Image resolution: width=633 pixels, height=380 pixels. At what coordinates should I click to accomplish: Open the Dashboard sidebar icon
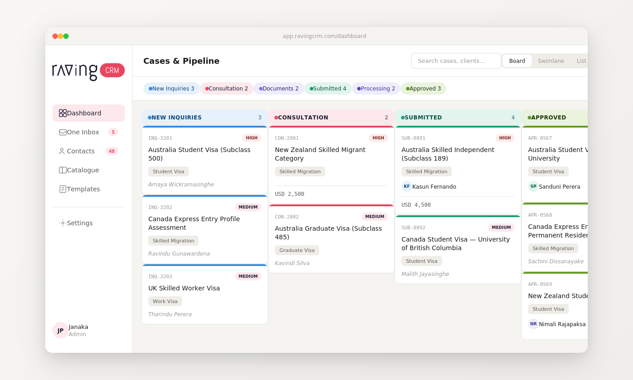point(63,113)
